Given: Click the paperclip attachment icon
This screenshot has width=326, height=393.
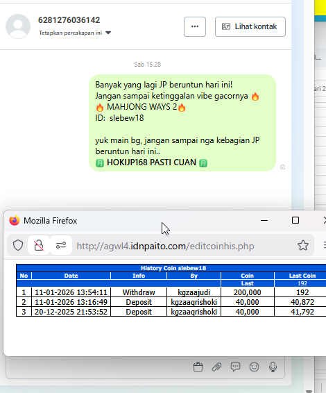Looking at the screenshot, I should (216, 367).
